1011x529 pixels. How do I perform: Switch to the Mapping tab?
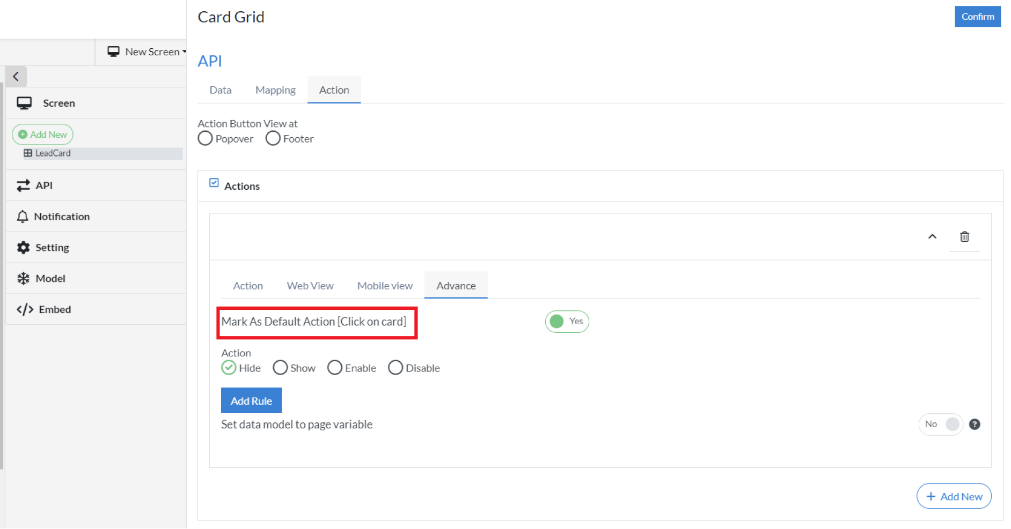275,90
